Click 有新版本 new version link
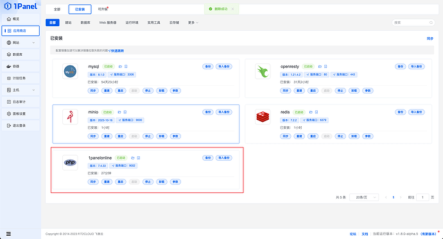This screenshot has width=443, height=239. click(x=428, y=234)
